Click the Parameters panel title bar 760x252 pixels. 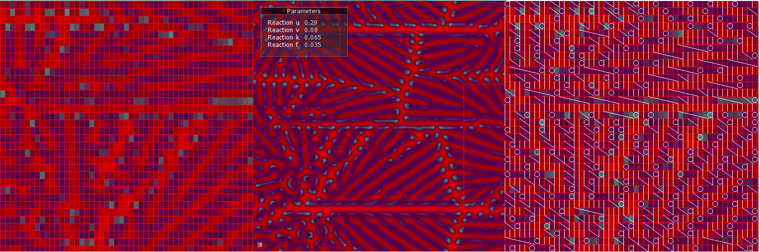(304, 11)
